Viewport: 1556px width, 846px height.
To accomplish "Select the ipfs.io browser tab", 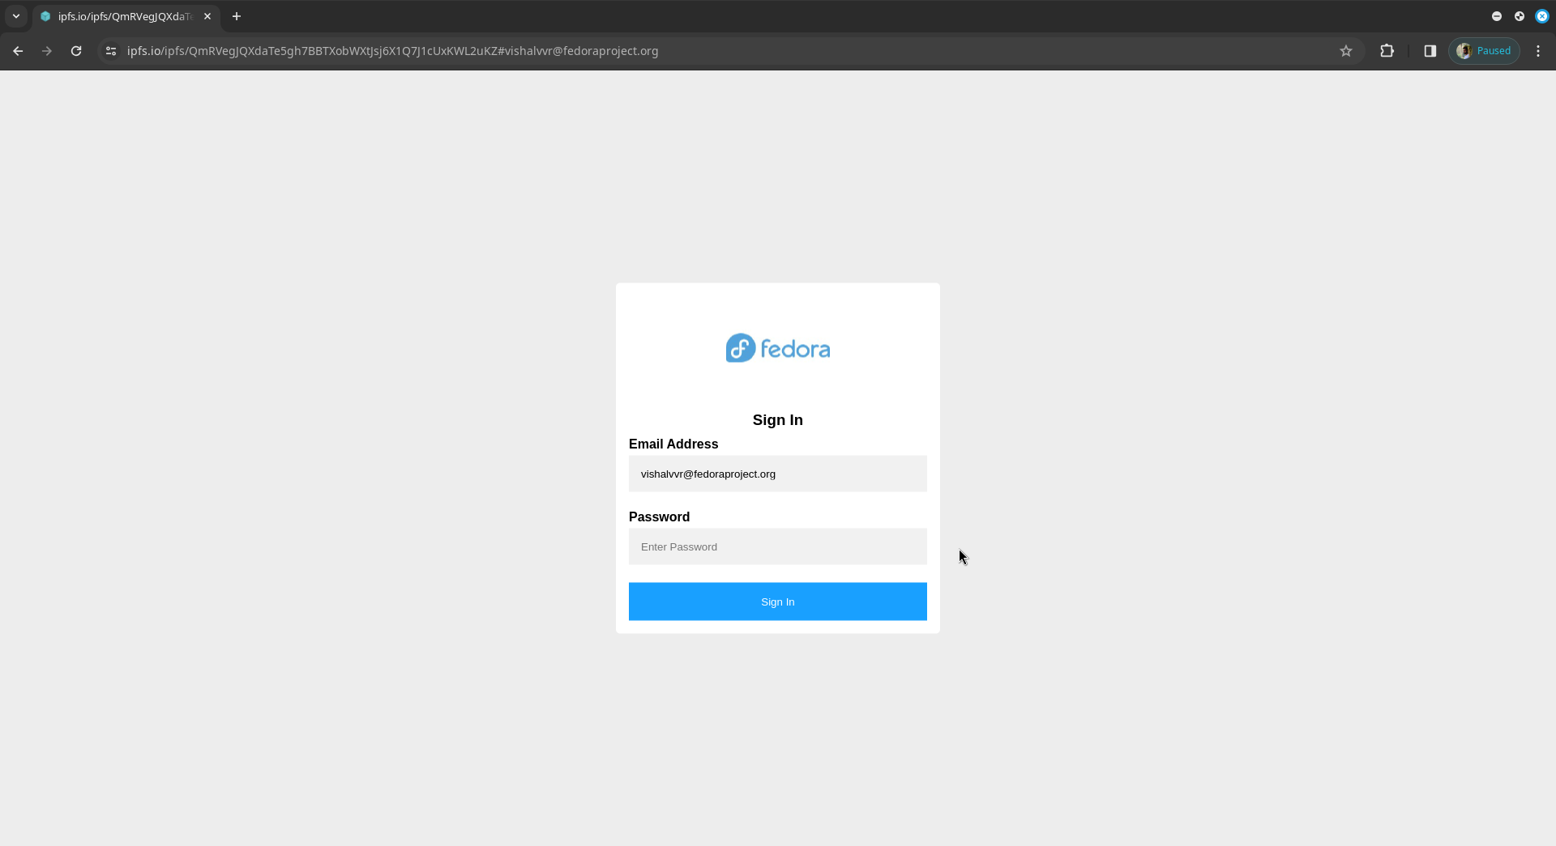I will 126,16.
